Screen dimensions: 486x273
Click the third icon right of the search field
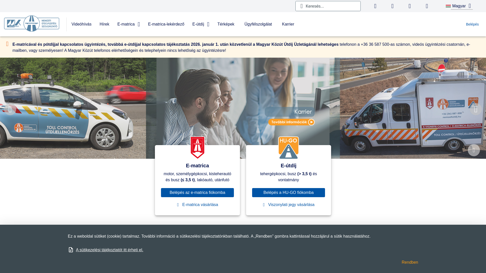pos(410,6)
